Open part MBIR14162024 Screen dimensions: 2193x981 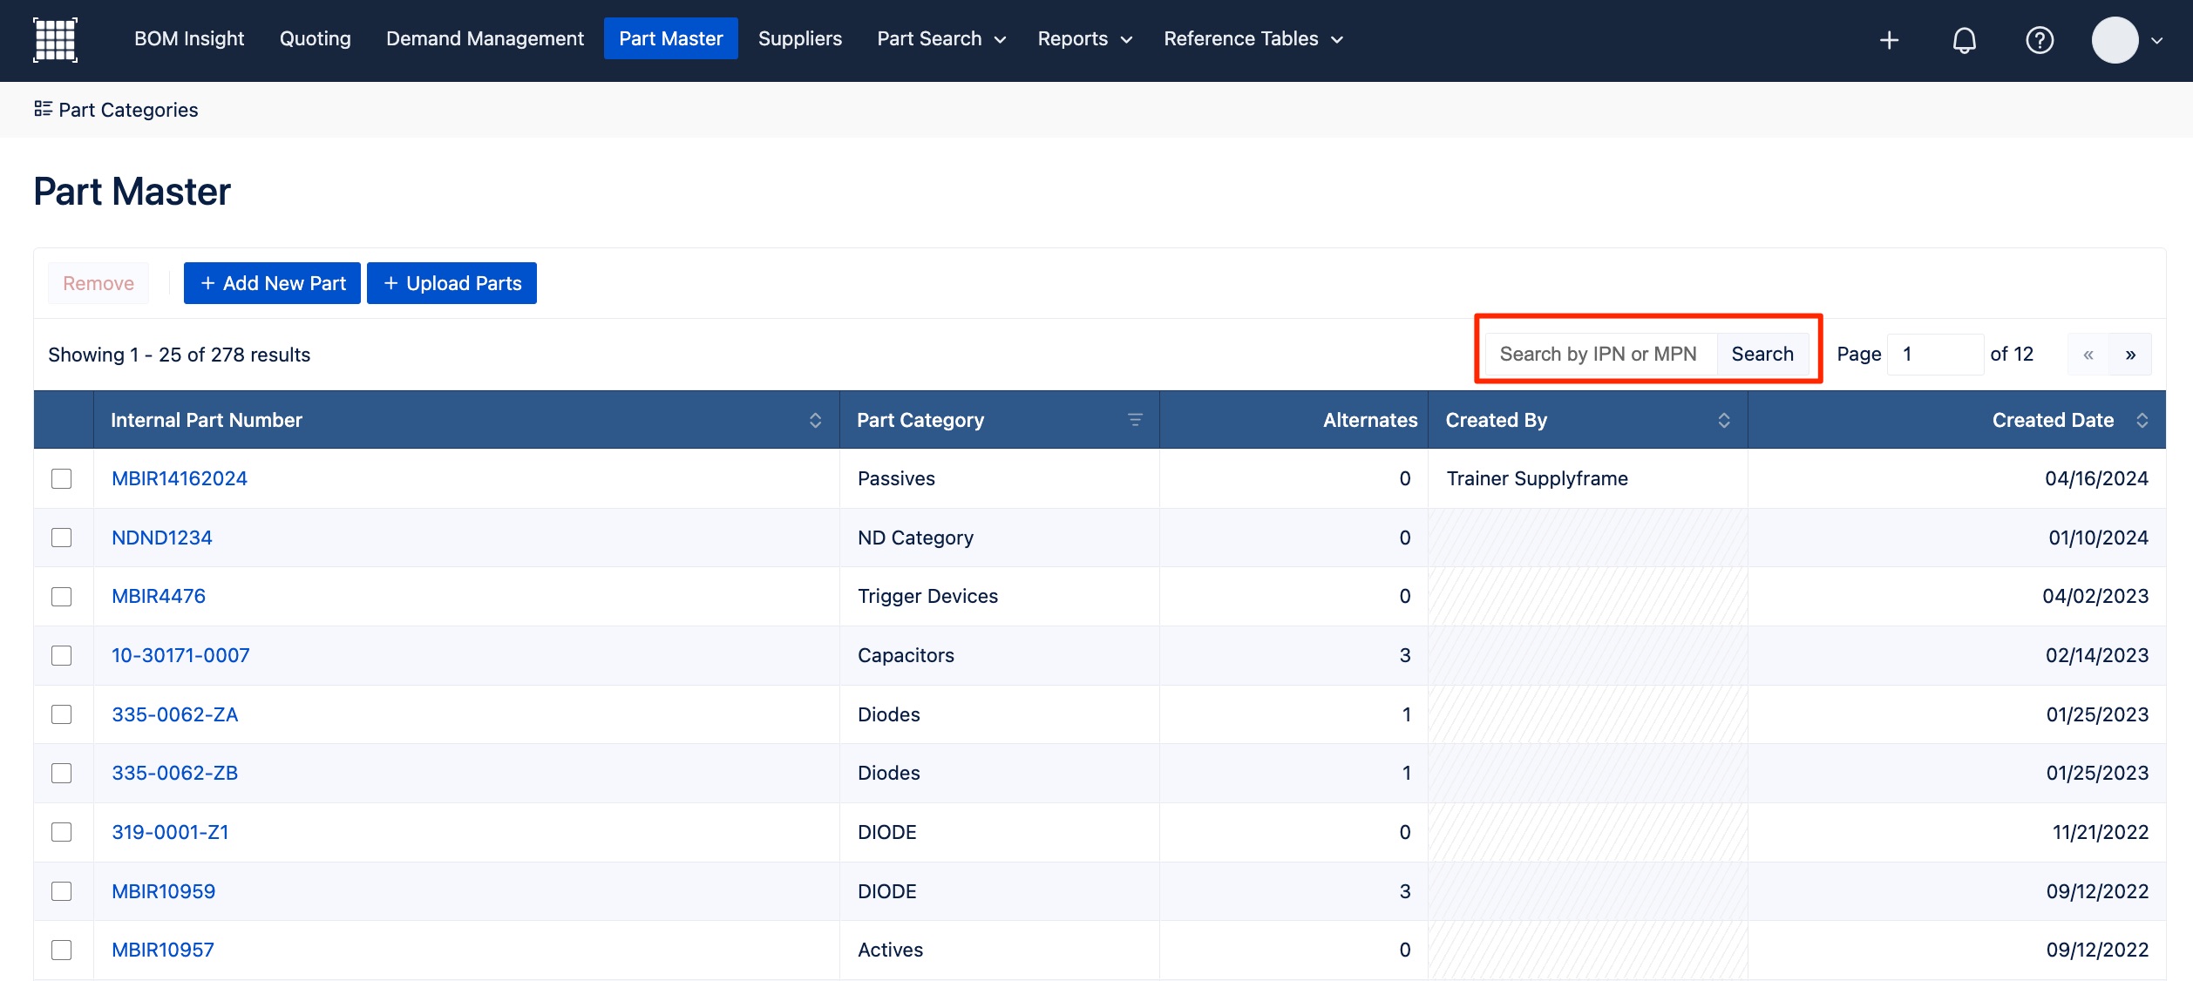180,478
